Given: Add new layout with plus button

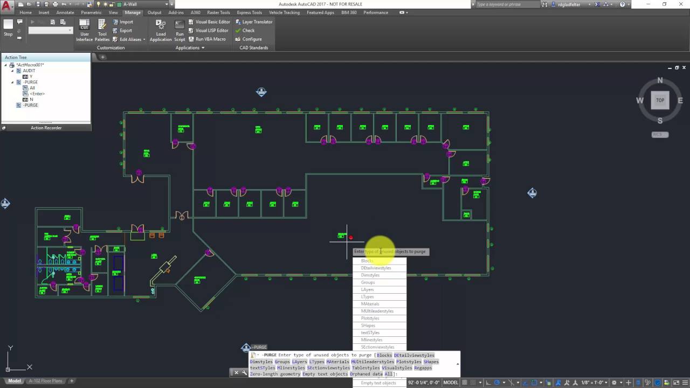Looking at the screenshot, I should 71,380.
